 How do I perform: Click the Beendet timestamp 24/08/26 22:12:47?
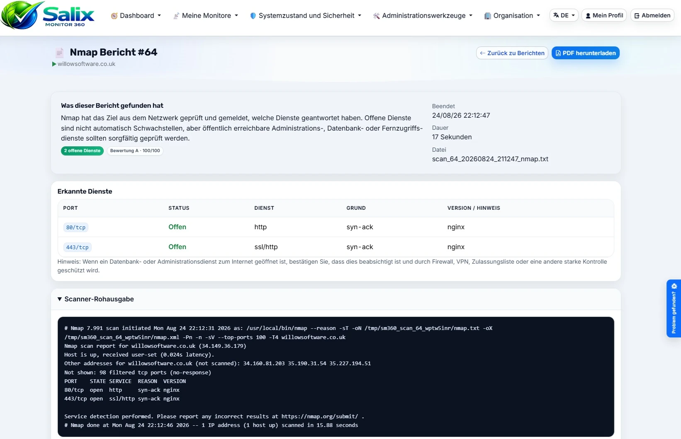[x=461, y=116]
